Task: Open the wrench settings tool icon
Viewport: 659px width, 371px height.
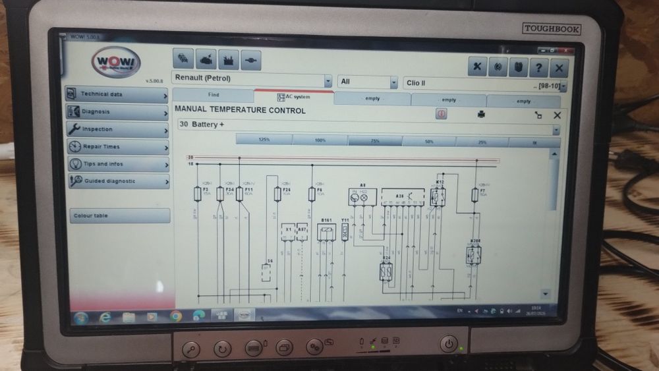Action: click(477, 67)
